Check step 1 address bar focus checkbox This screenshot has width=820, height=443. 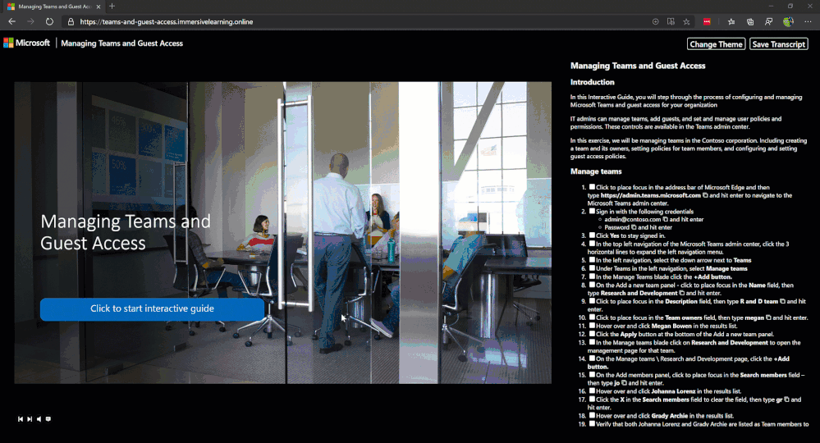(x=592, y=186)
